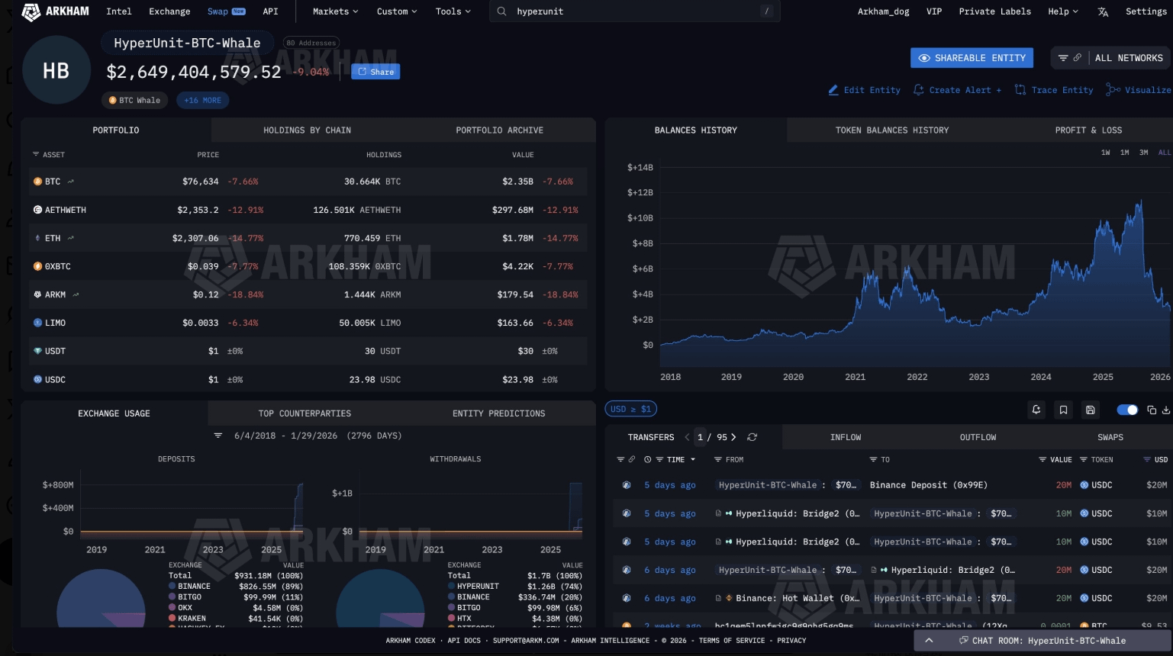This screenshot has width=1173, height=656.
Task: Open the Entity Predictions tab
Action: click(x=499, y=413)
